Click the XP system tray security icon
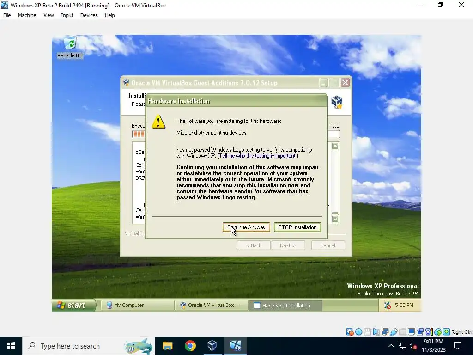Image resolution: width=473 pixels, height=355 pixels. pyautogui.click(x=387, y=305)
